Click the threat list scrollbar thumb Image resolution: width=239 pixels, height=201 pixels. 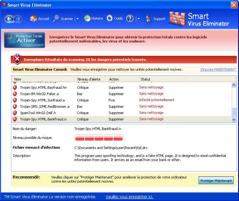tap(234, 112)
